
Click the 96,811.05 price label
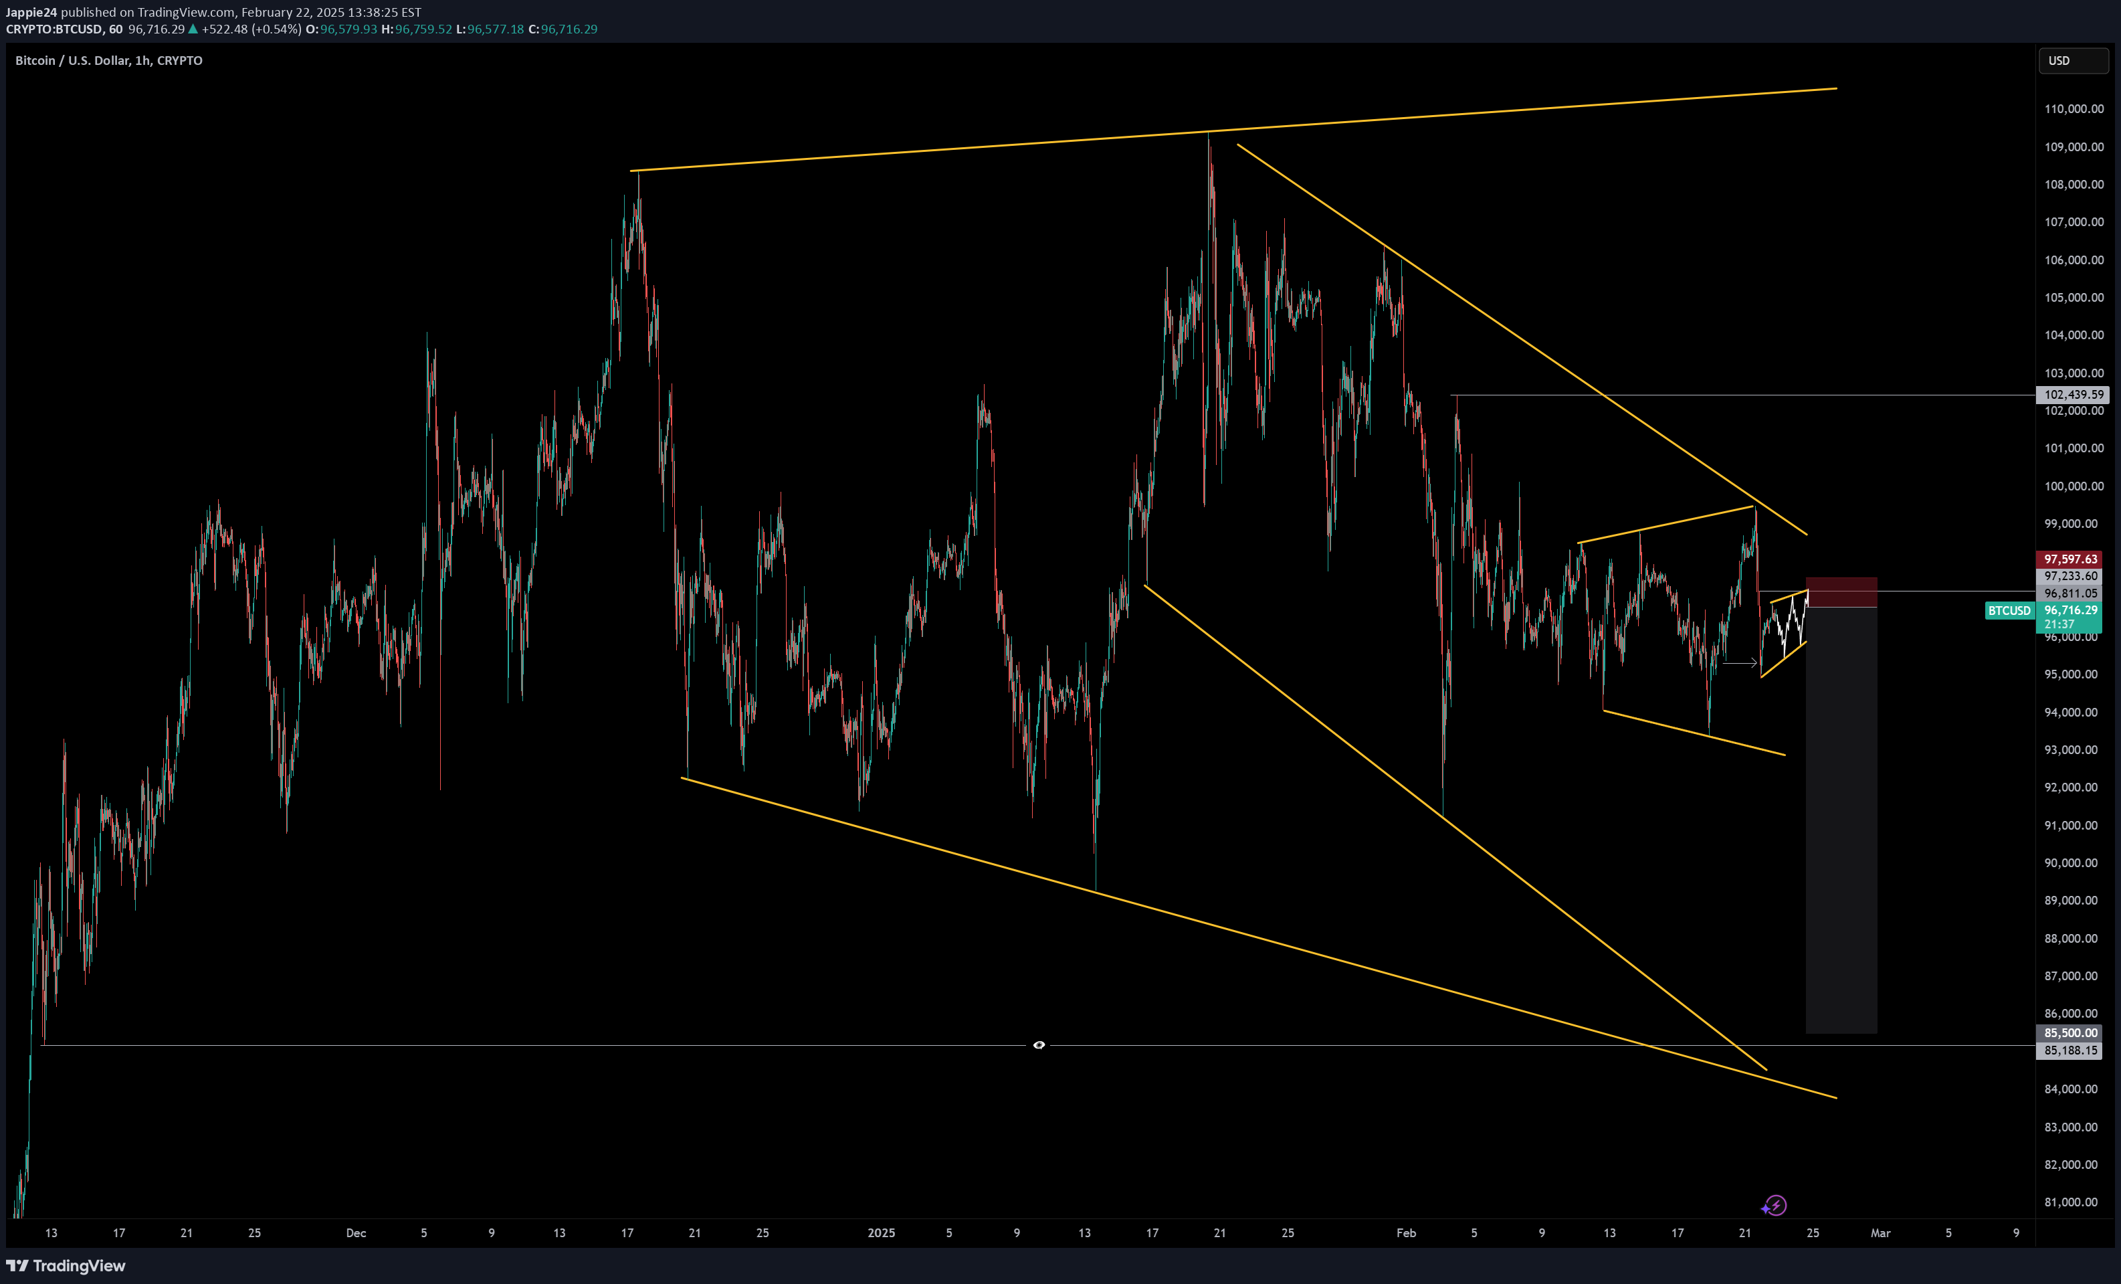[x=2069, y=593]
